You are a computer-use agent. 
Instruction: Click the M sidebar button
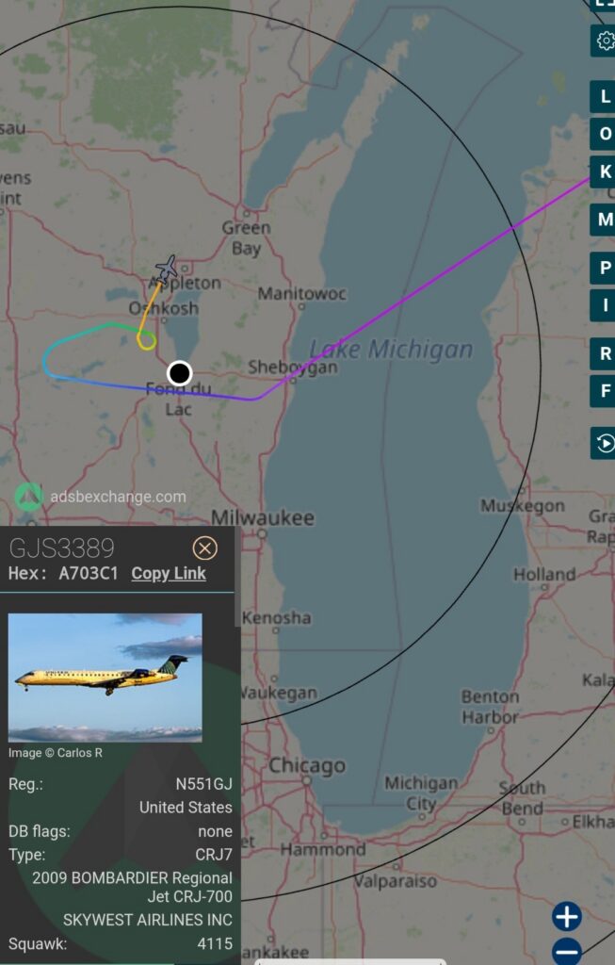pos(604,219)
